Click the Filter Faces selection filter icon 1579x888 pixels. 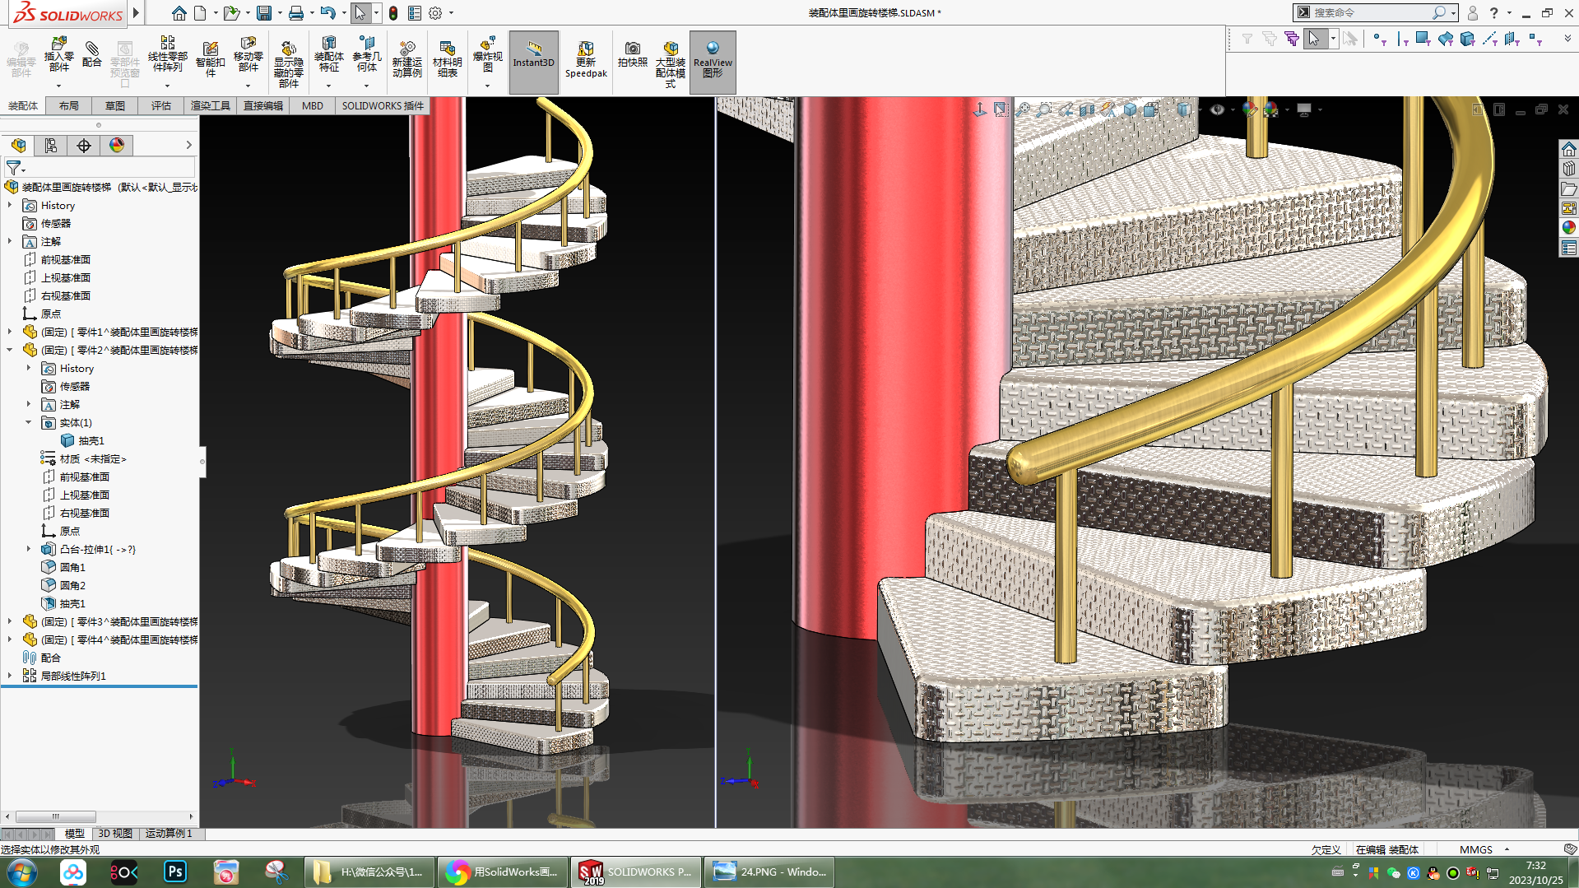(1423, 39)
